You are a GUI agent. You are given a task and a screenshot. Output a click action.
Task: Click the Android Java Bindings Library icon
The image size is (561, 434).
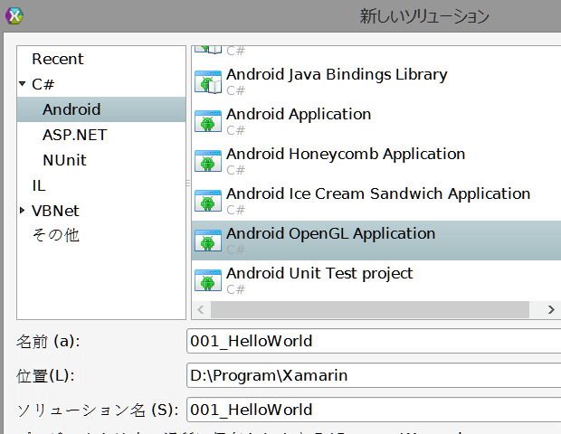pos(208,81)
